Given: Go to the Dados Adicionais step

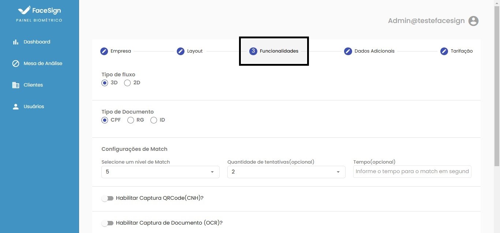Looking at the screenshot, I should (370, 51).
